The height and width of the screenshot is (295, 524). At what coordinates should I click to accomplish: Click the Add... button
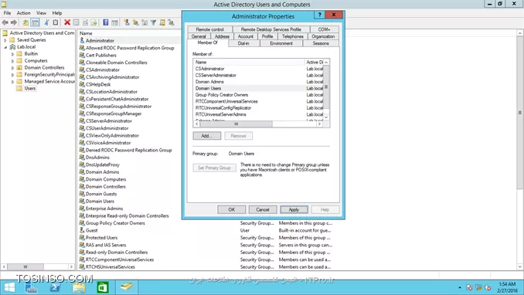click(x=206, y=136)
